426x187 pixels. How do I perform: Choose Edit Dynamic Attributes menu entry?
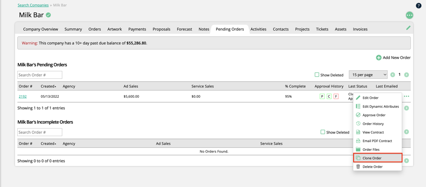click(x=377, y=106)
